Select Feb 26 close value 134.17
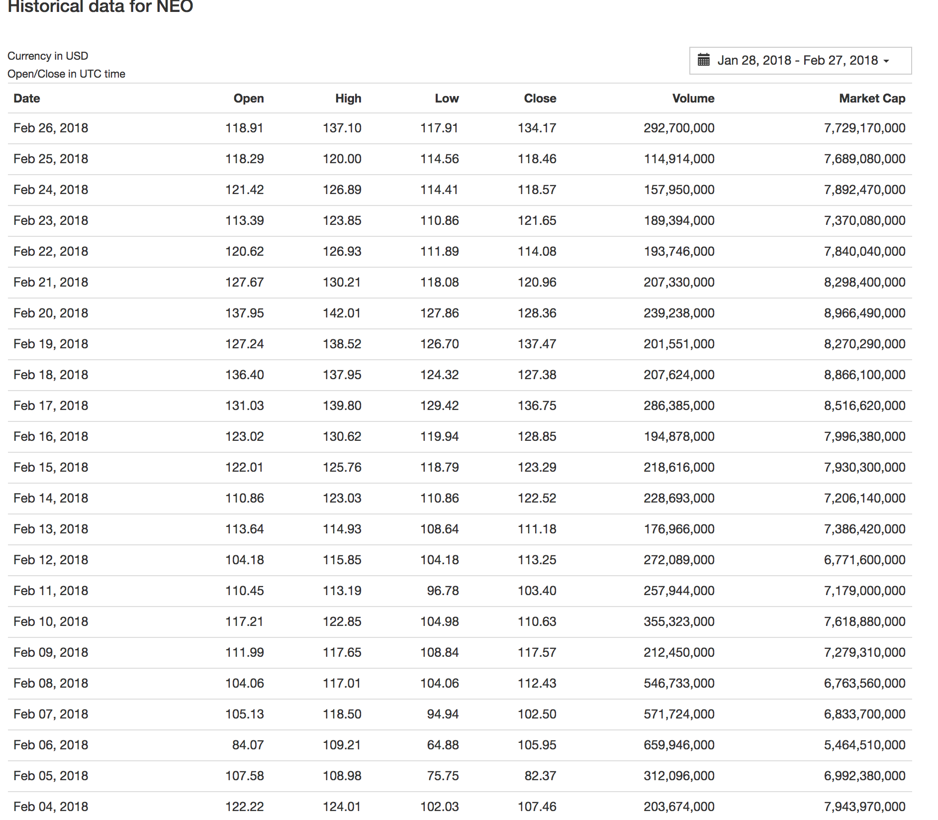938x820 pixels. pos(537,128)
